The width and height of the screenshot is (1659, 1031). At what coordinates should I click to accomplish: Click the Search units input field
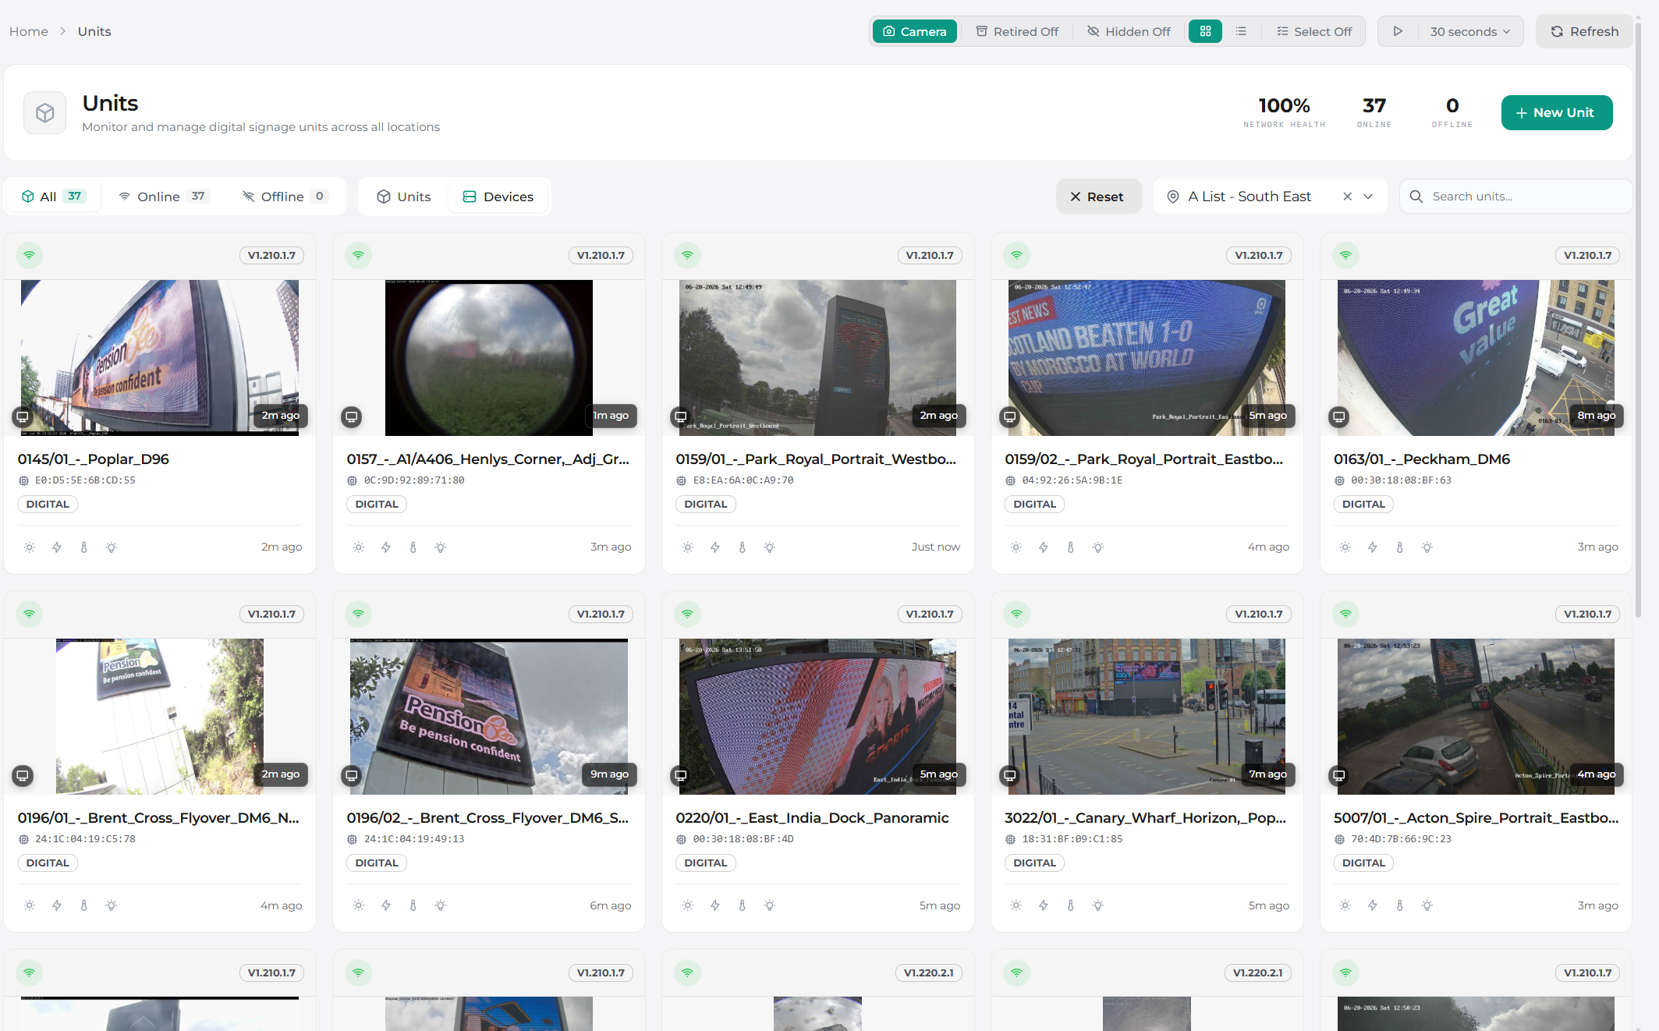point(1515,197)
